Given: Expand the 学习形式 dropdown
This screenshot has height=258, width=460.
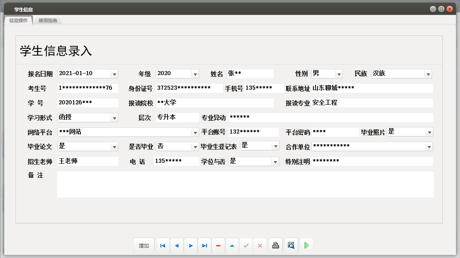Looking at the screenshot, I should pyautogui.click(x=114, y=118).
